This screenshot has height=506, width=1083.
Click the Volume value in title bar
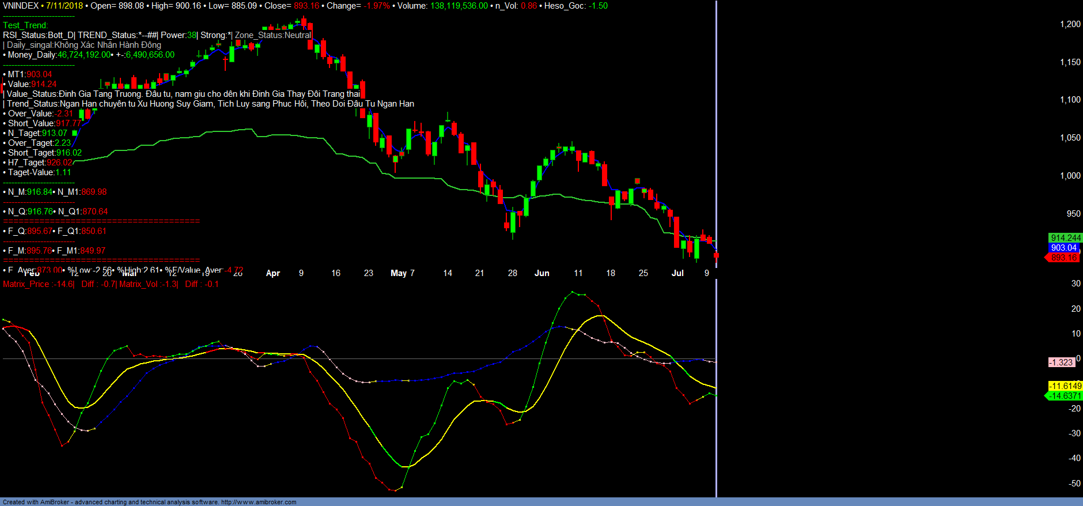point(459,6)
